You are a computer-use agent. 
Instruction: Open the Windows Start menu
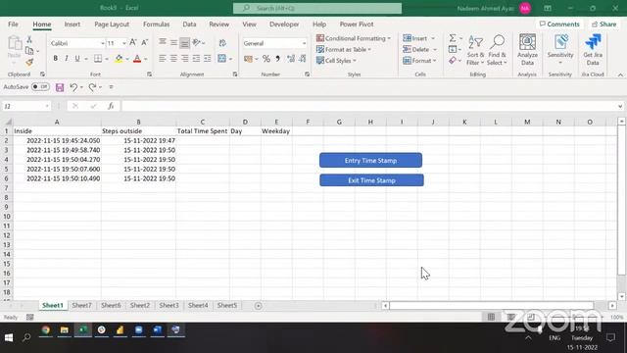(x=9, y=337)
